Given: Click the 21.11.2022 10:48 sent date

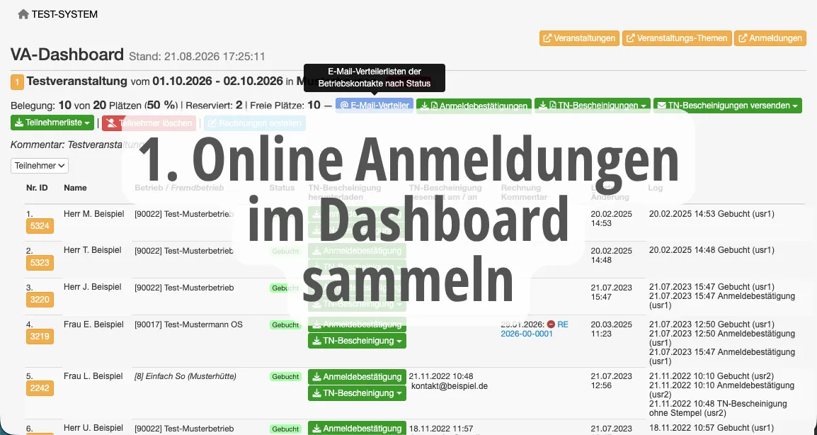Looking at the screenshot, I should pyautogui.click(x=441, y=376).
